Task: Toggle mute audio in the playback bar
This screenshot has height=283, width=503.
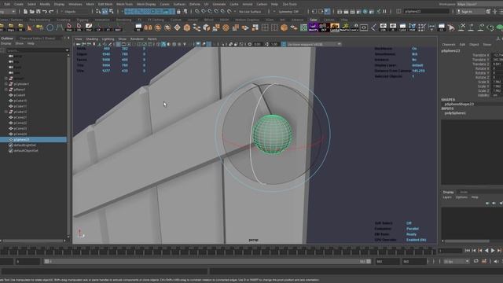Action: click(497, 262)
